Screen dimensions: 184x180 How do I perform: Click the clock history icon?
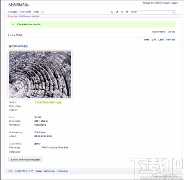(x=122, y=12)
